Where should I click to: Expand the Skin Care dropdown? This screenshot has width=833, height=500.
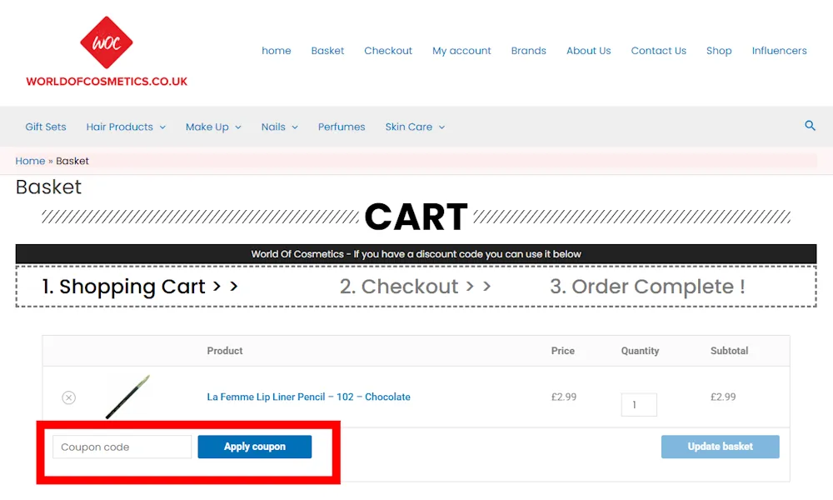[x=415, y=127]
